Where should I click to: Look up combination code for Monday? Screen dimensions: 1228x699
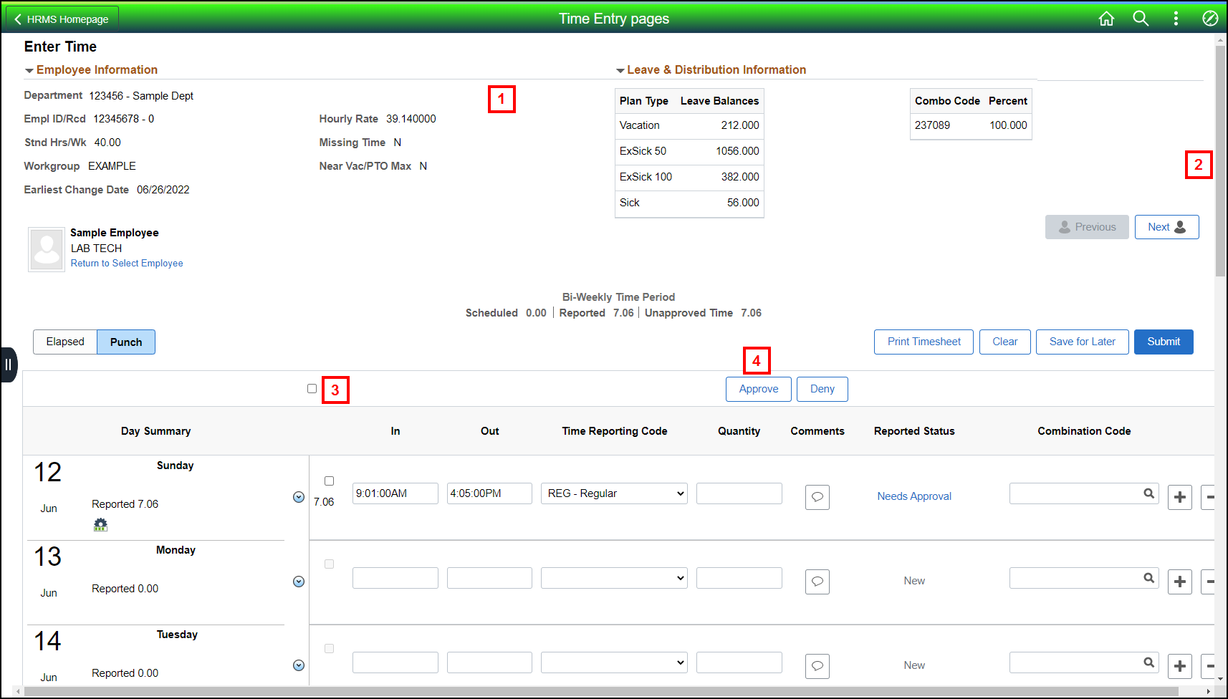[x=1148, y=578]
